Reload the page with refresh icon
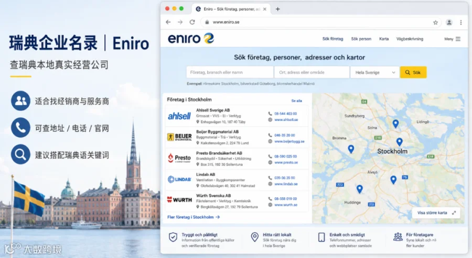The image size is (472, 258). pyautogui.click(x=192, y=22)
